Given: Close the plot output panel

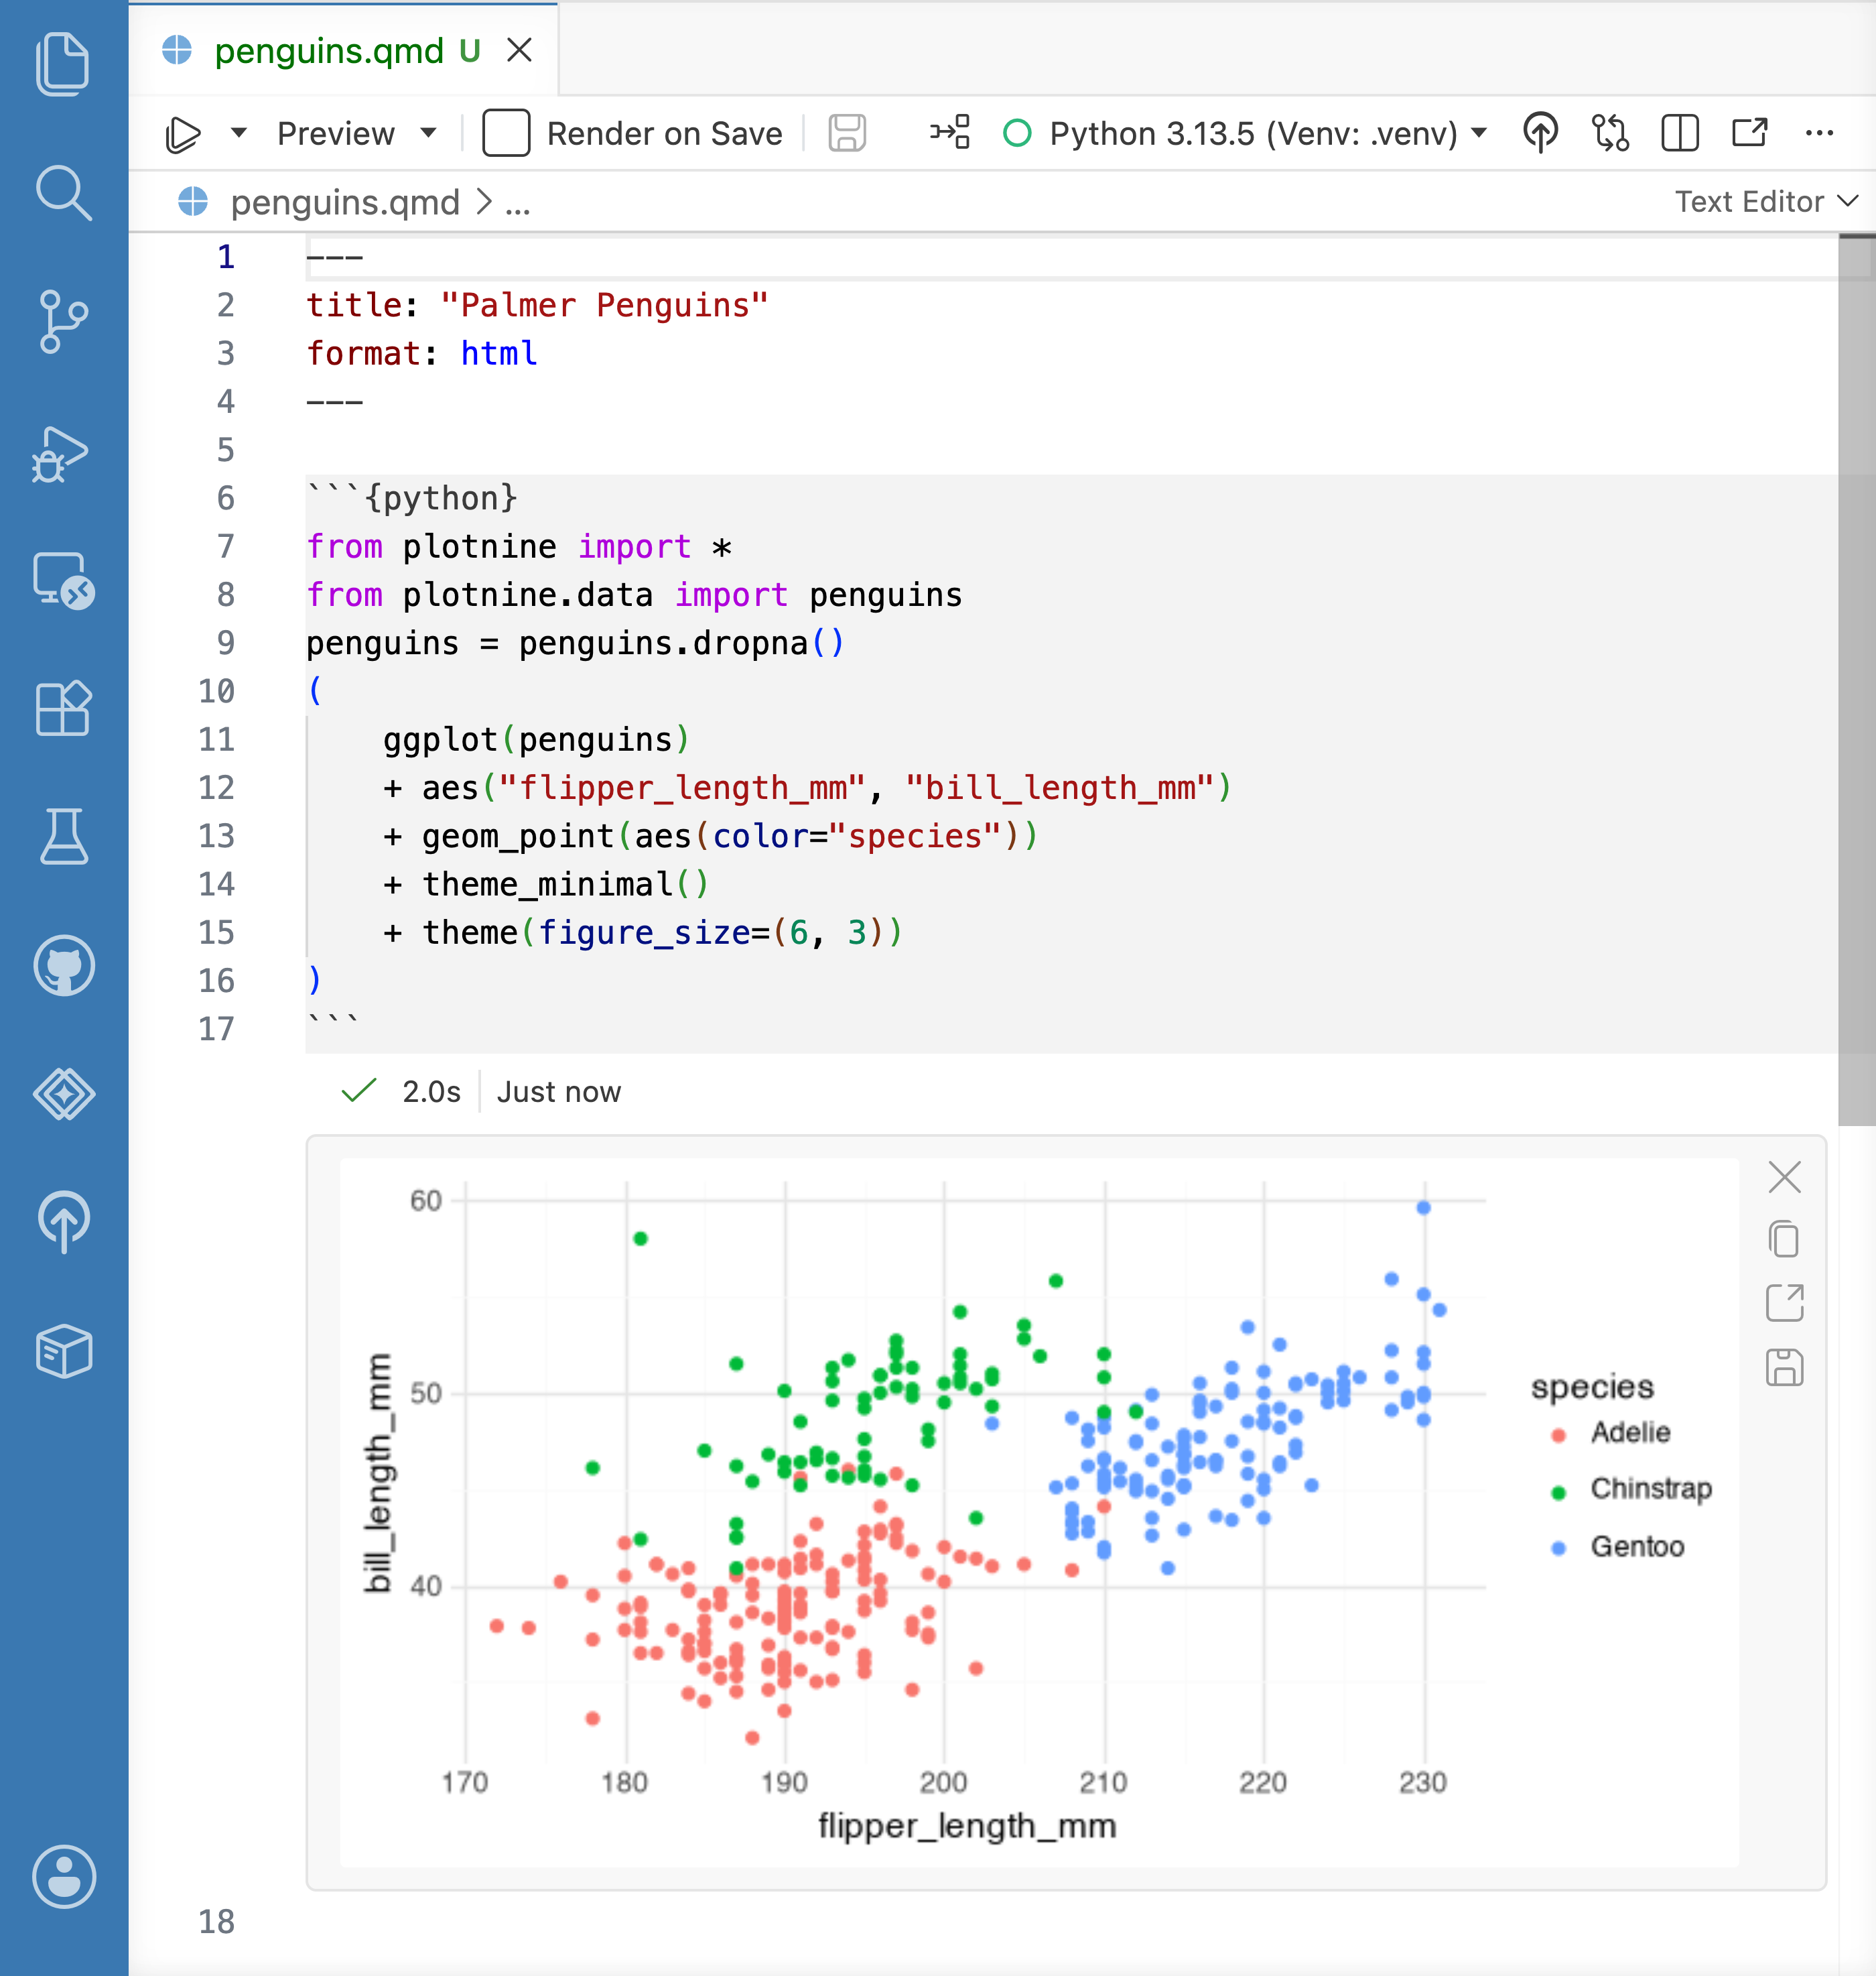Looking at the screenshot, I should coord(1784,1176).
